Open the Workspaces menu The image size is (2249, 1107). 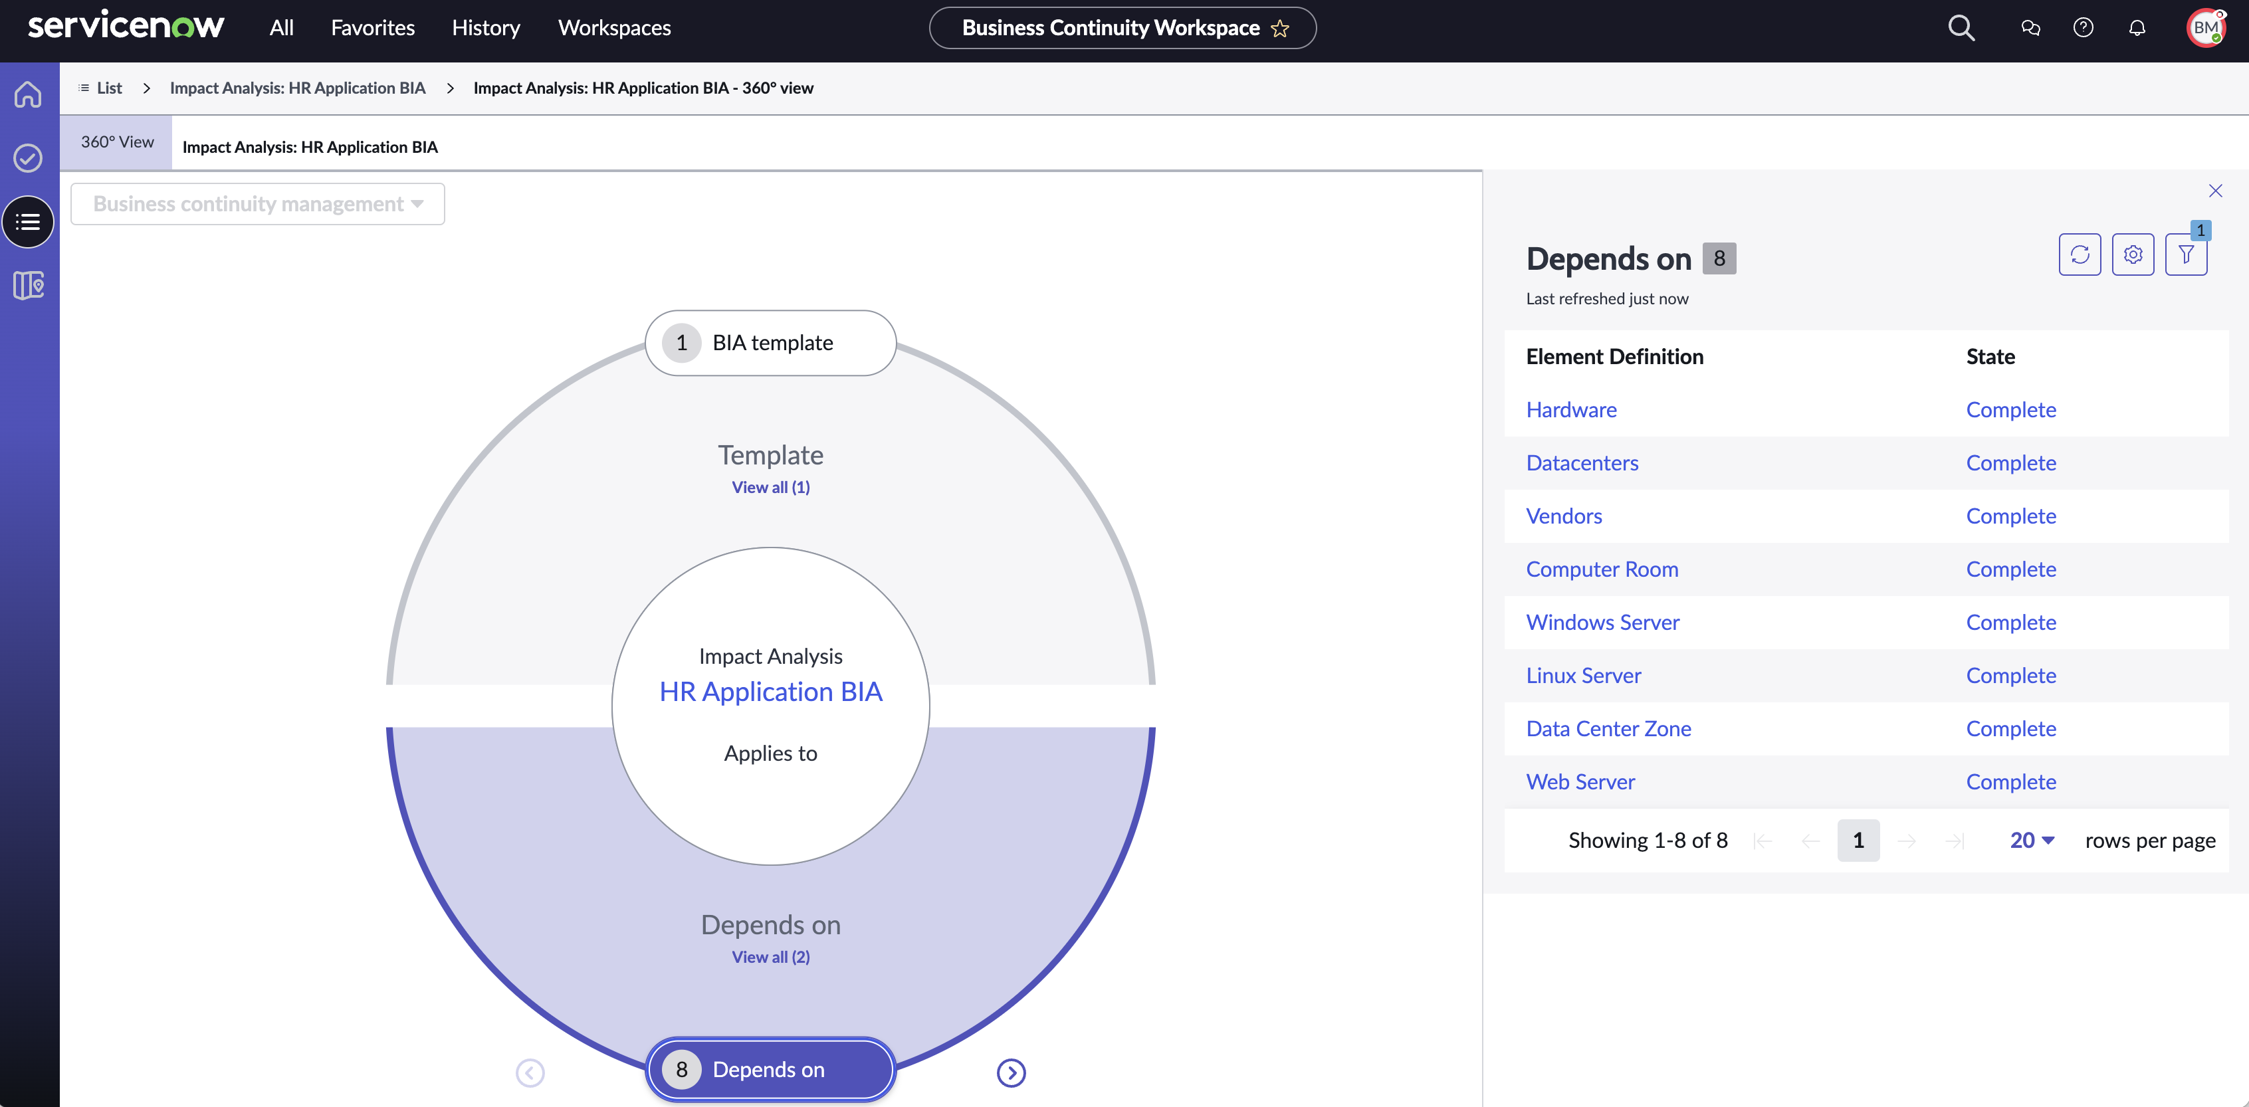[615, 28]
